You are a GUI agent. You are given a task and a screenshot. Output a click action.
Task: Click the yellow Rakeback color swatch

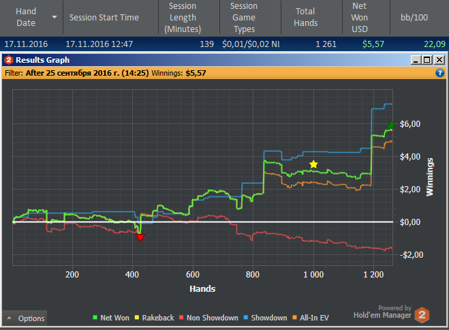coord(136,318)
